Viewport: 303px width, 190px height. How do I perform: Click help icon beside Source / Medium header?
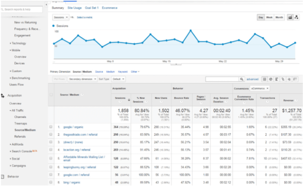pyautogui.click(x=82, y=95)
